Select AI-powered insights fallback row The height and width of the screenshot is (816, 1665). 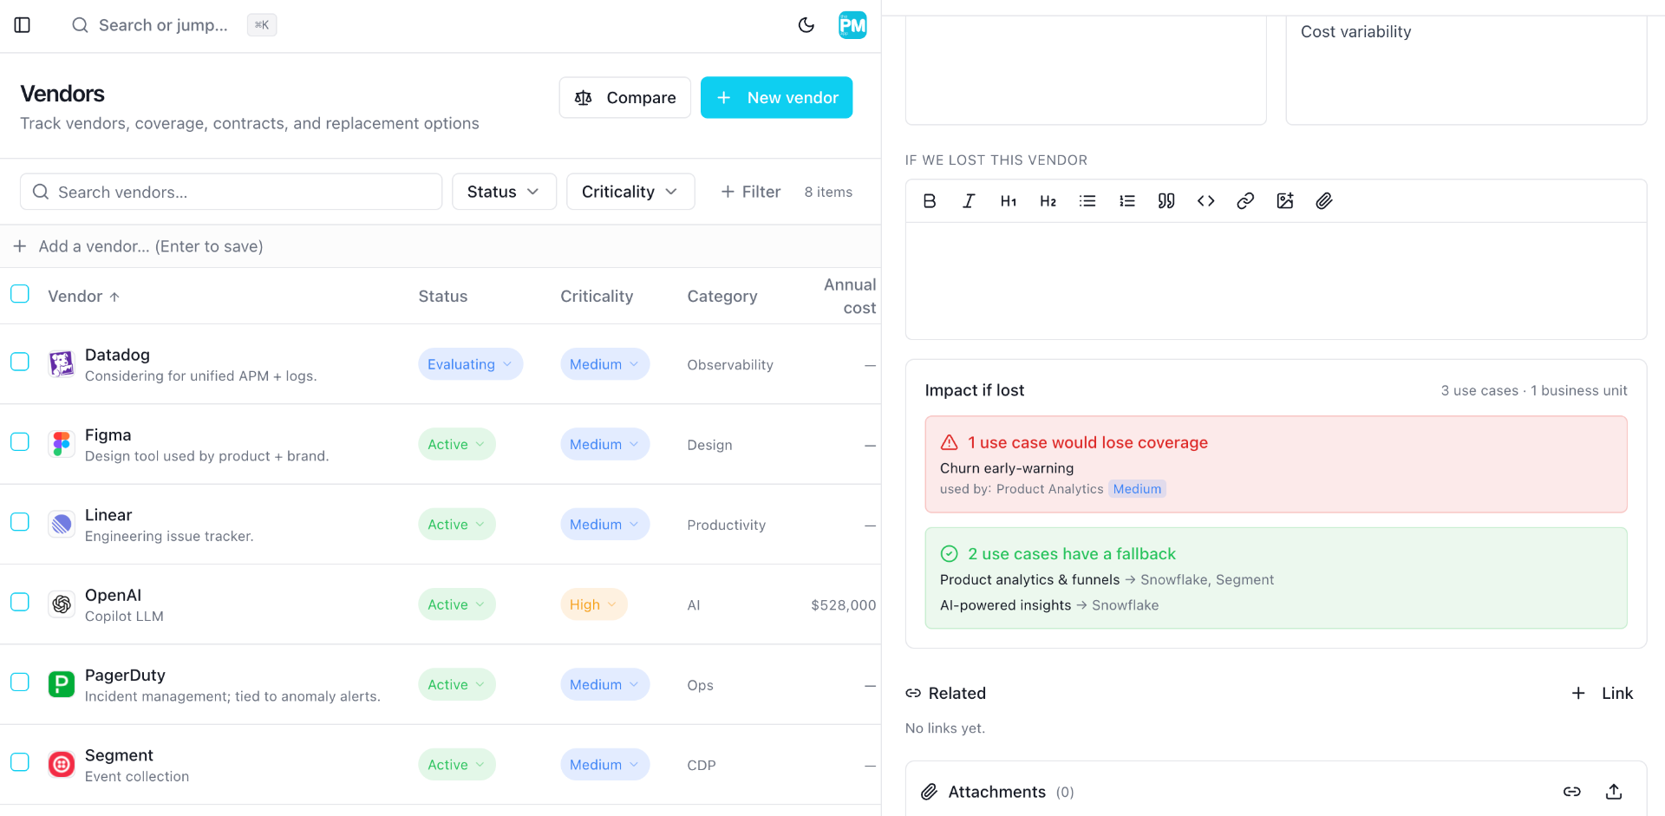pyautogui.click(x=1049, y=605)
